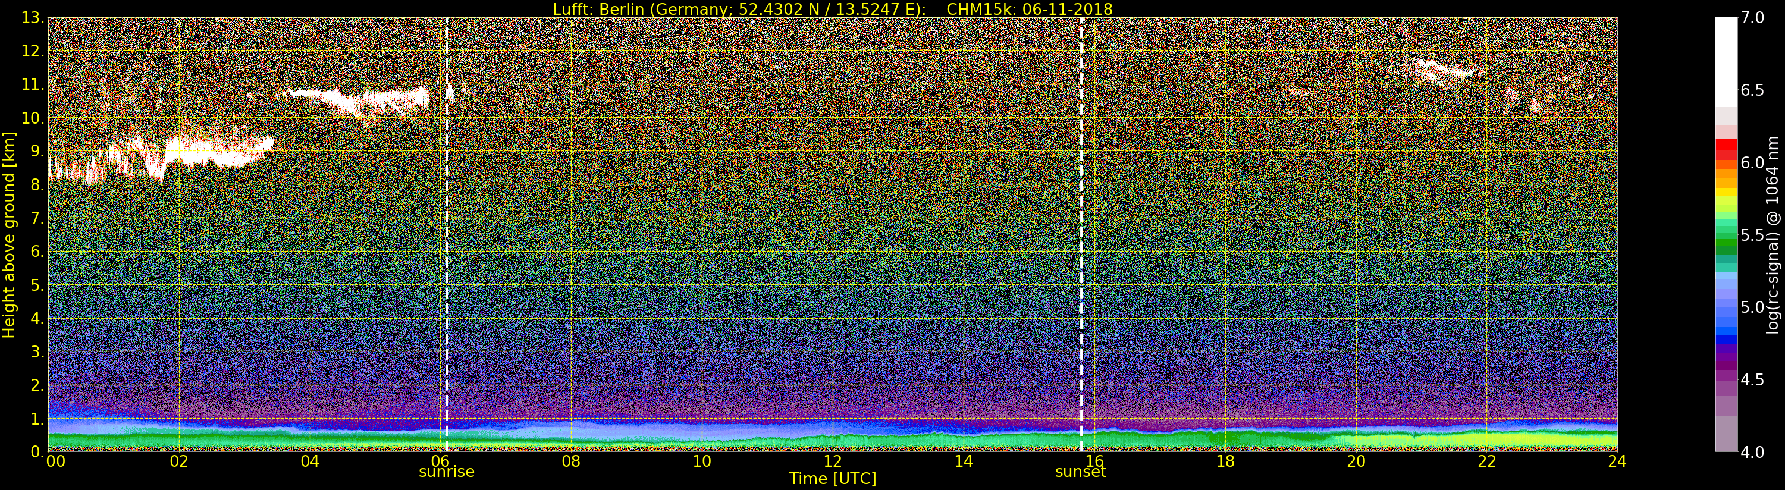Click the 11. tick on the height axis
1785x490 pixels.
(33, 84)
